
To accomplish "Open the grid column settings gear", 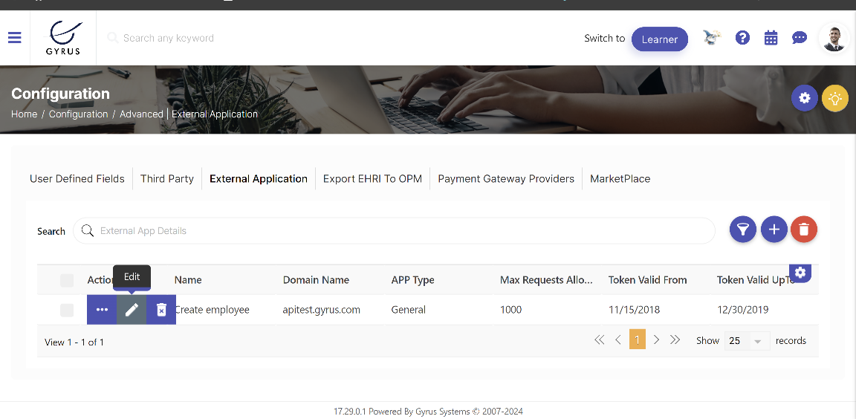I will (800, 273).
